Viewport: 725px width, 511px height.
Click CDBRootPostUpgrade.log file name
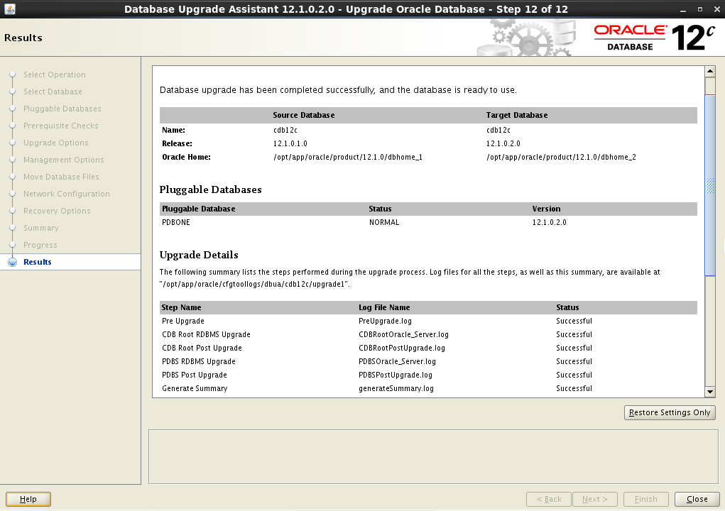pos(401,348)
